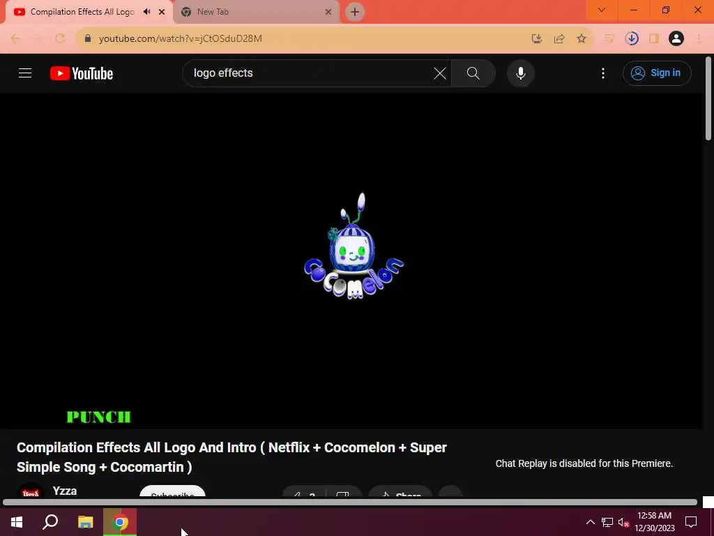This screenshot has height=536, width=714.
Task: Bookmark this page with the star
Action: tap(582, 38)
